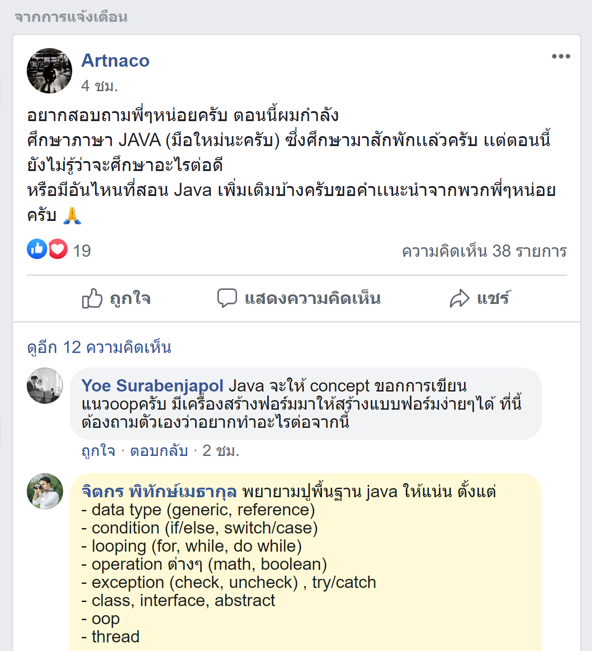Click the red heart reaction icon
Viewport: 592px width, 651px height.
click(58, 249)
